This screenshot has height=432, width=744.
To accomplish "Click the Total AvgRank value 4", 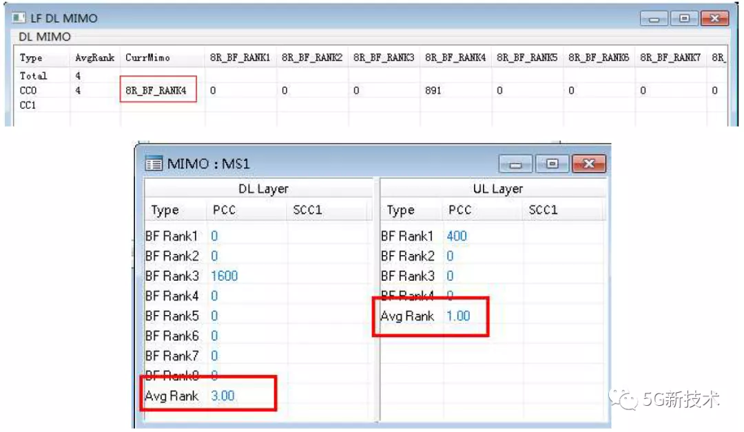I will (x=78, y=76).
